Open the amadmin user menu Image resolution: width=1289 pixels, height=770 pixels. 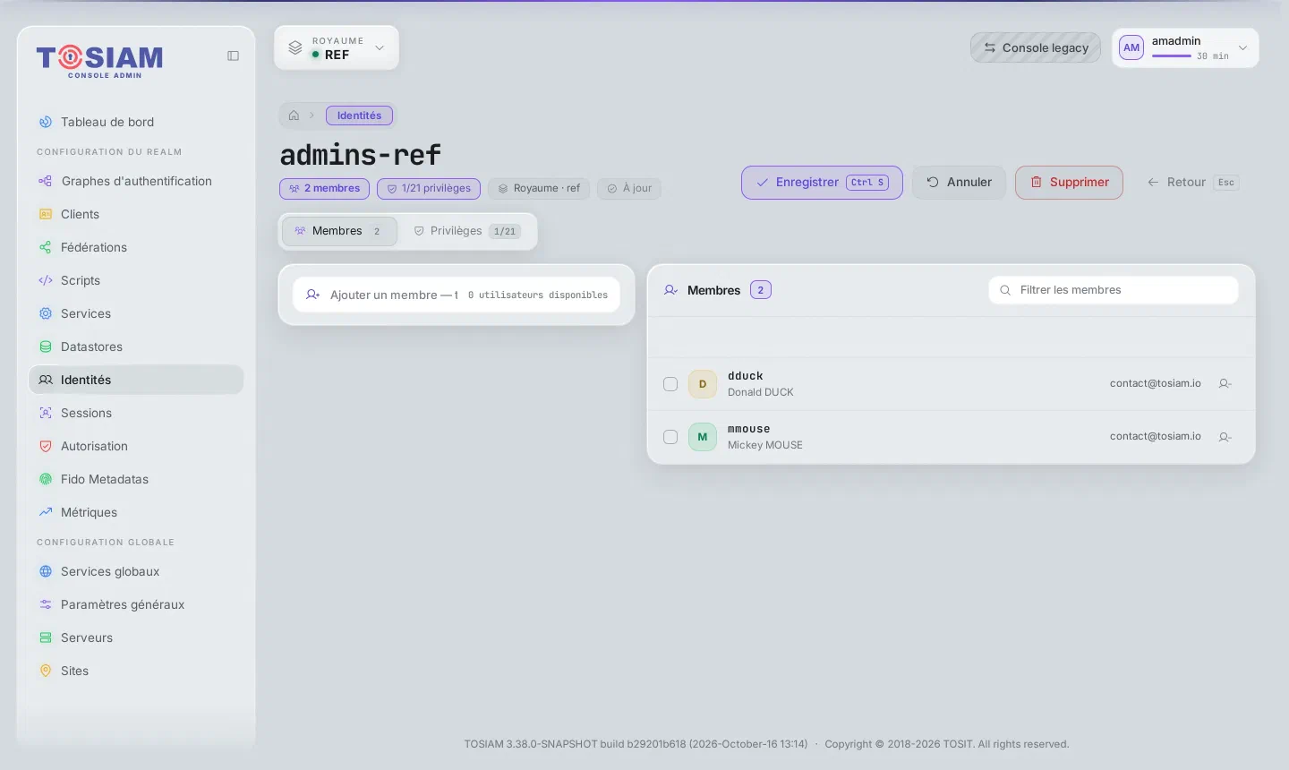point(1185,47)
